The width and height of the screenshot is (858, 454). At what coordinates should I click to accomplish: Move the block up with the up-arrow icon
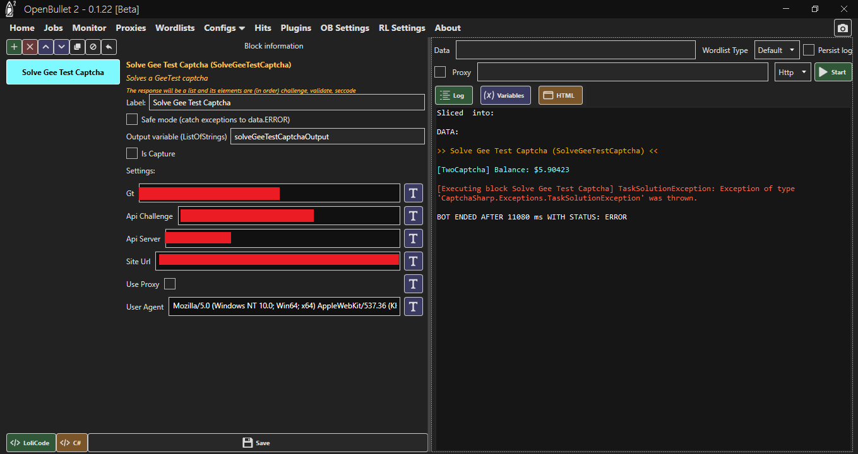pos(45,47)
